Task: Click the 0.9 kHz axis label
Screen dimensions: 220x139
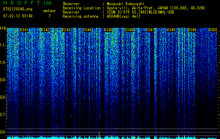Action: 3,80
